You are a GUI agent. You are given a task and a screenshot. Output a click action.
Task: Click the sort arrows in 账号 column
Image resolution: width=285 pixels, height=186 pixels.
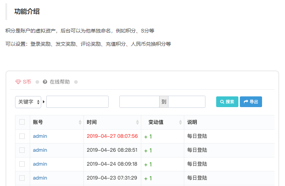point(80,122)
